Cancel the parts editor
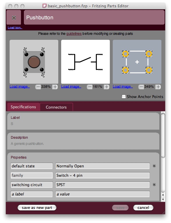The height and width of the screenshot is (223, 171). pyautogui.click(x=143, y=208)
